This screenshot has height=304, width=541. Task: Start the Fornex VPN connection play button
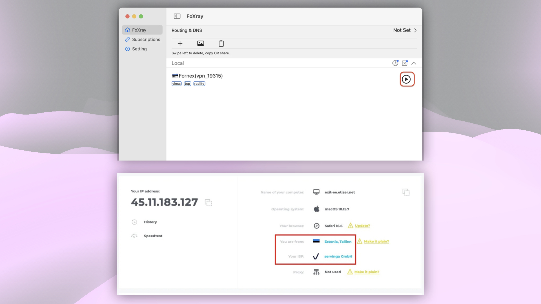pyautogui.click(x=407, y=79)
